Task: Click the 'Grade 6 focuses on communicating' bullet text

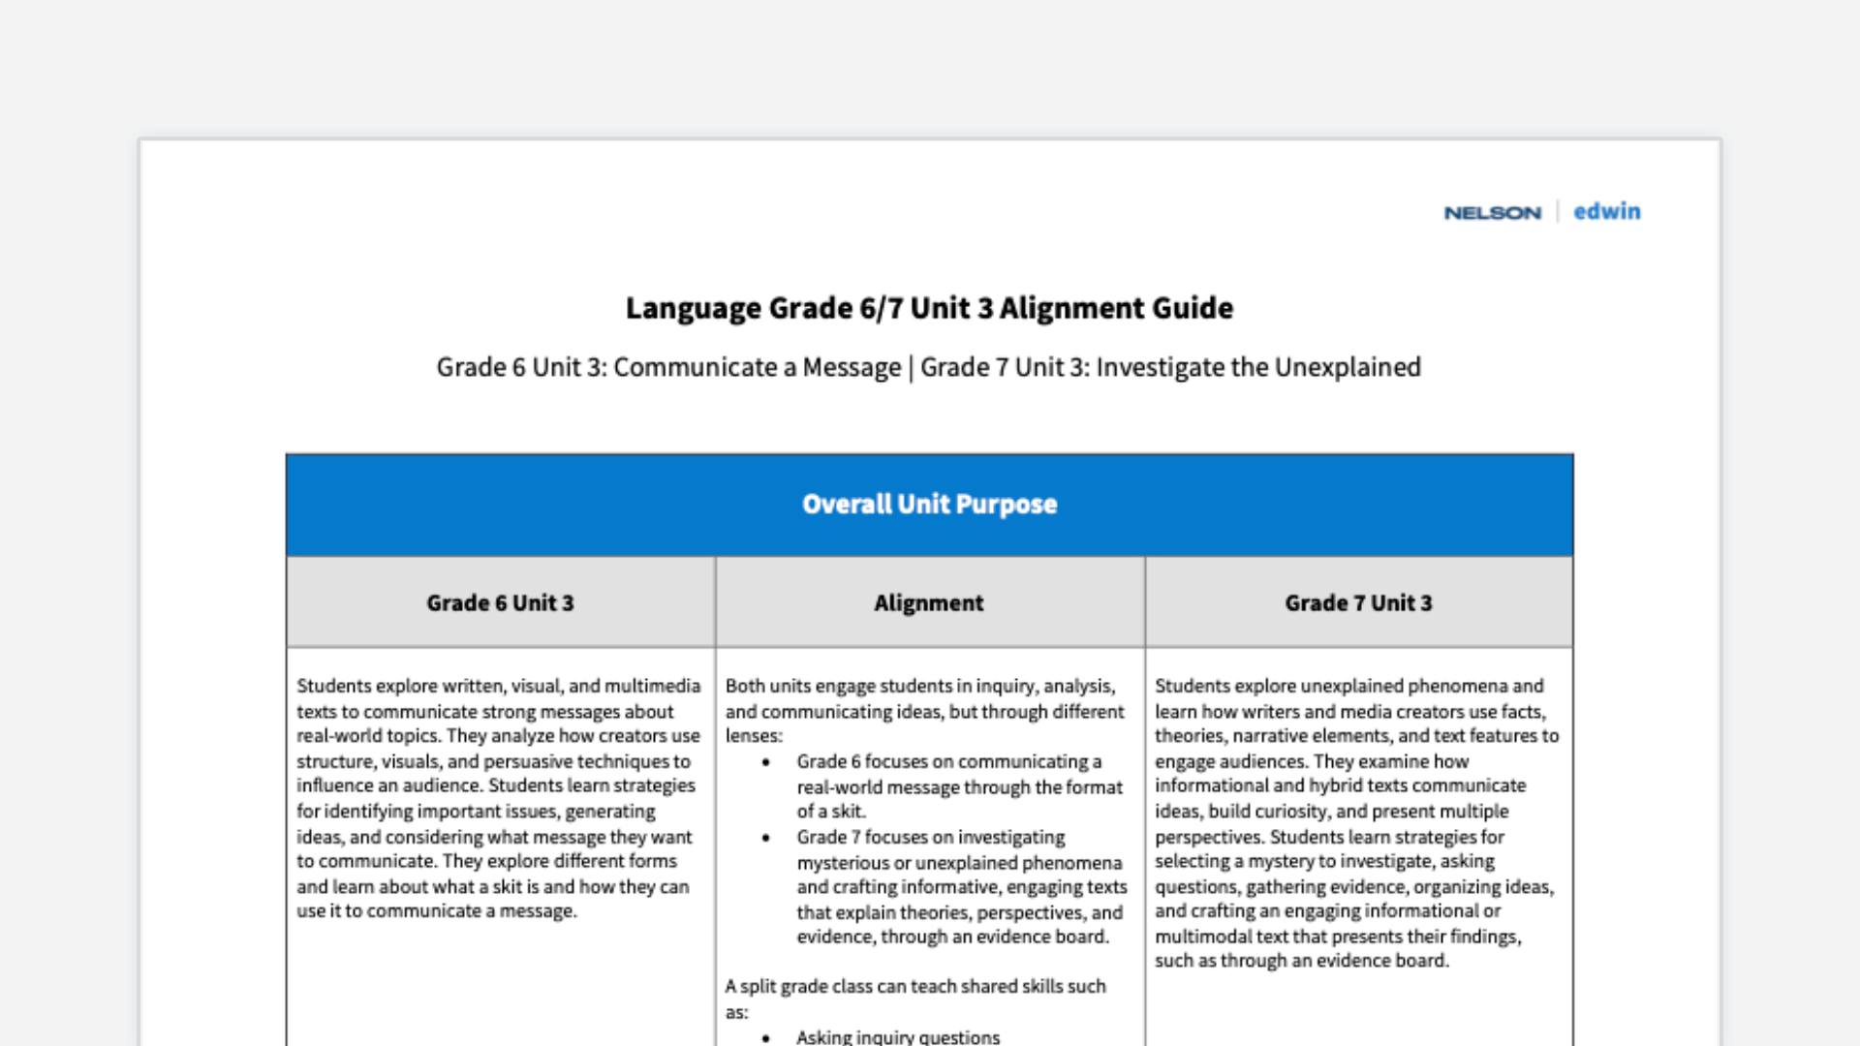Action: pos(959,786)
